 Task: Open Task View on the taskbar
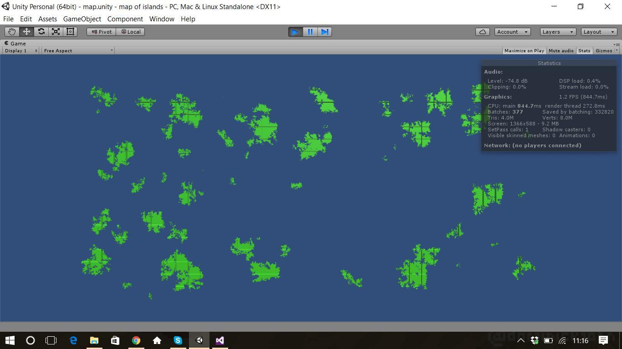pos(51,340)
